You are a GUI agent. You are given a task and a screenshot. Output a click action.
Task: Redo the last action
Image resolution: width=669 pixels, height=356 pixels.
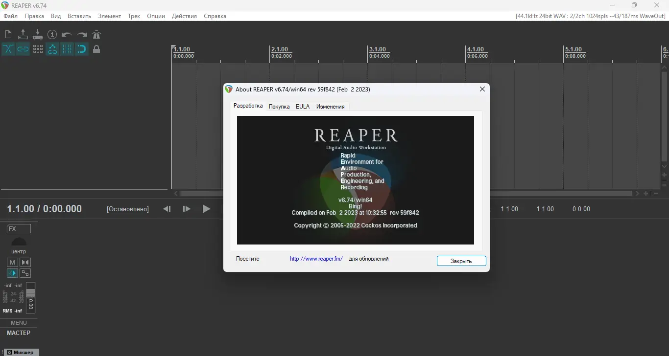pyautogui.click(x=81, y=34)
